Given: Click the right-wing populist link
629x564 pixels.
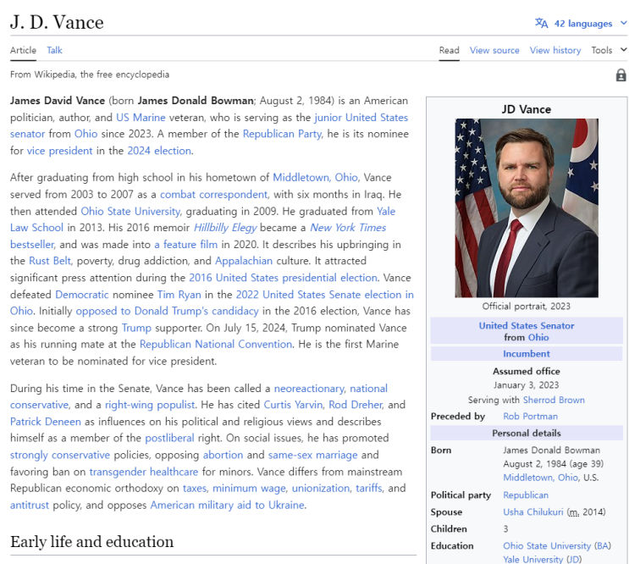Looking at the screenshot, I should (150, 404).
